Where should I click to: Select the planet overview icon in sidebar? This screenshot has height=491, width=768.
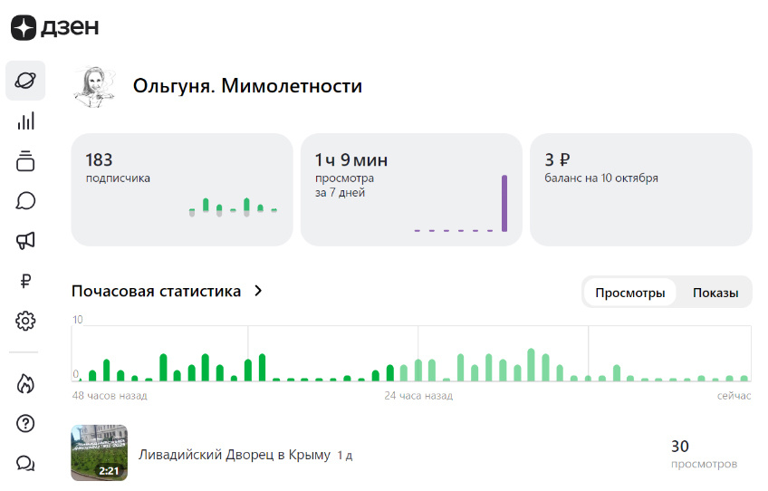tap(25, 81)
